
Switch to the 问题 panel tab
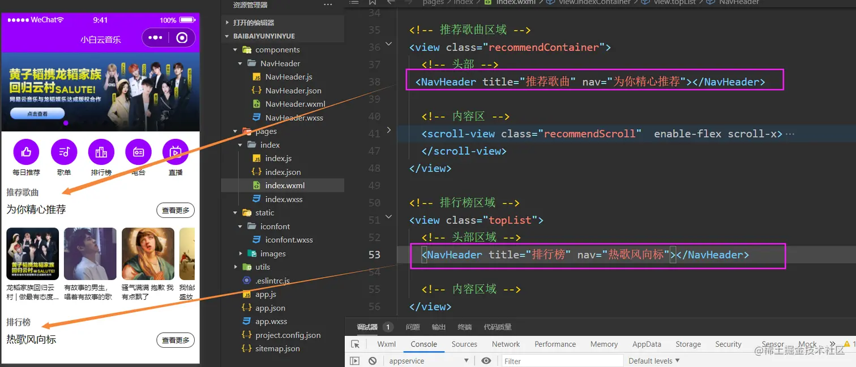[x=413, y=327]
